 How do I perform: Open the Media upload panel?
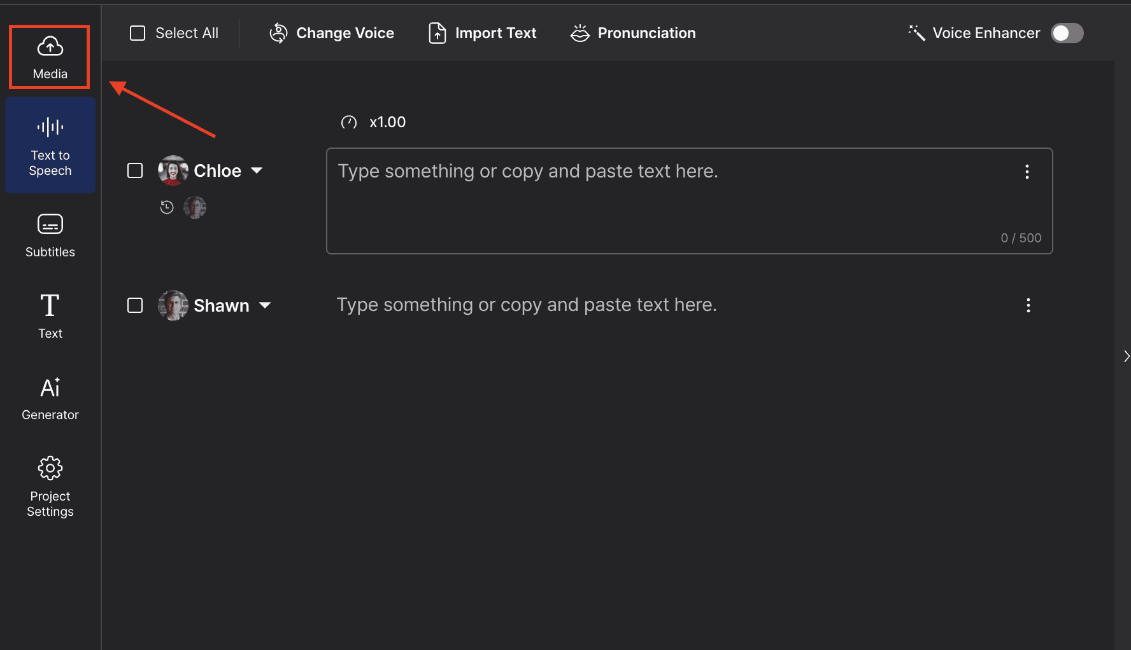click(49, 57)
